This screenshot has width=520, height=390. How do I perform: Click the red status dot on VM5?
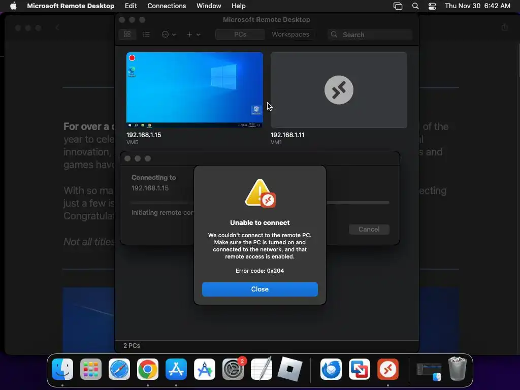click(132, 58)
